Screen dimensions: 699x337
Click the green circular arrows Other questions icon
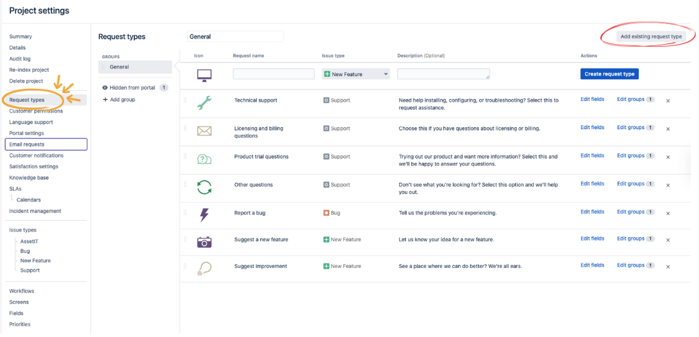click(x=204, y=187)
